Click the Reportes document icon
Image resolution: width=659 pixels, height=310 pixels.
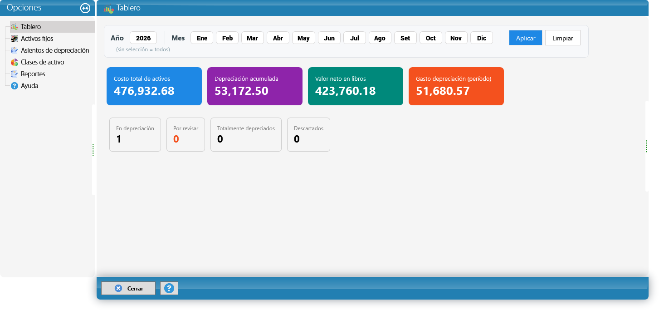click(x=14, y=74)
